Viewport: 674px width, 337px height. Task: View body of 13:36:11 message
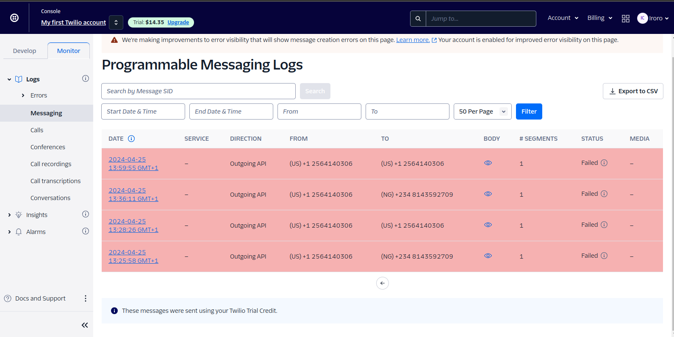coord(488,194)
